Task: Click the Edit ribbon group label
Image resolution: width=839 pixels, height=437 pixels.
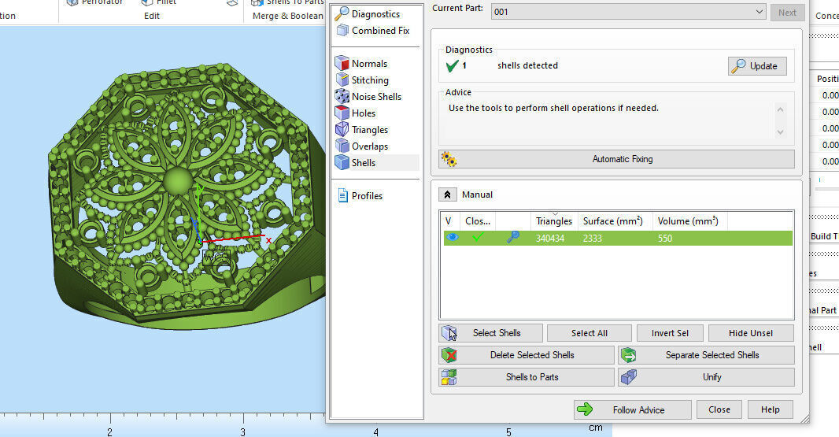Action: (x=151, y=16)
